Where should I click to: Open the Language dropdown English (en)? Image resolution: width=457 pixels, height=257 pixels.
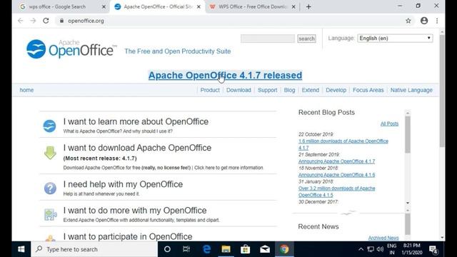(395, 38)
